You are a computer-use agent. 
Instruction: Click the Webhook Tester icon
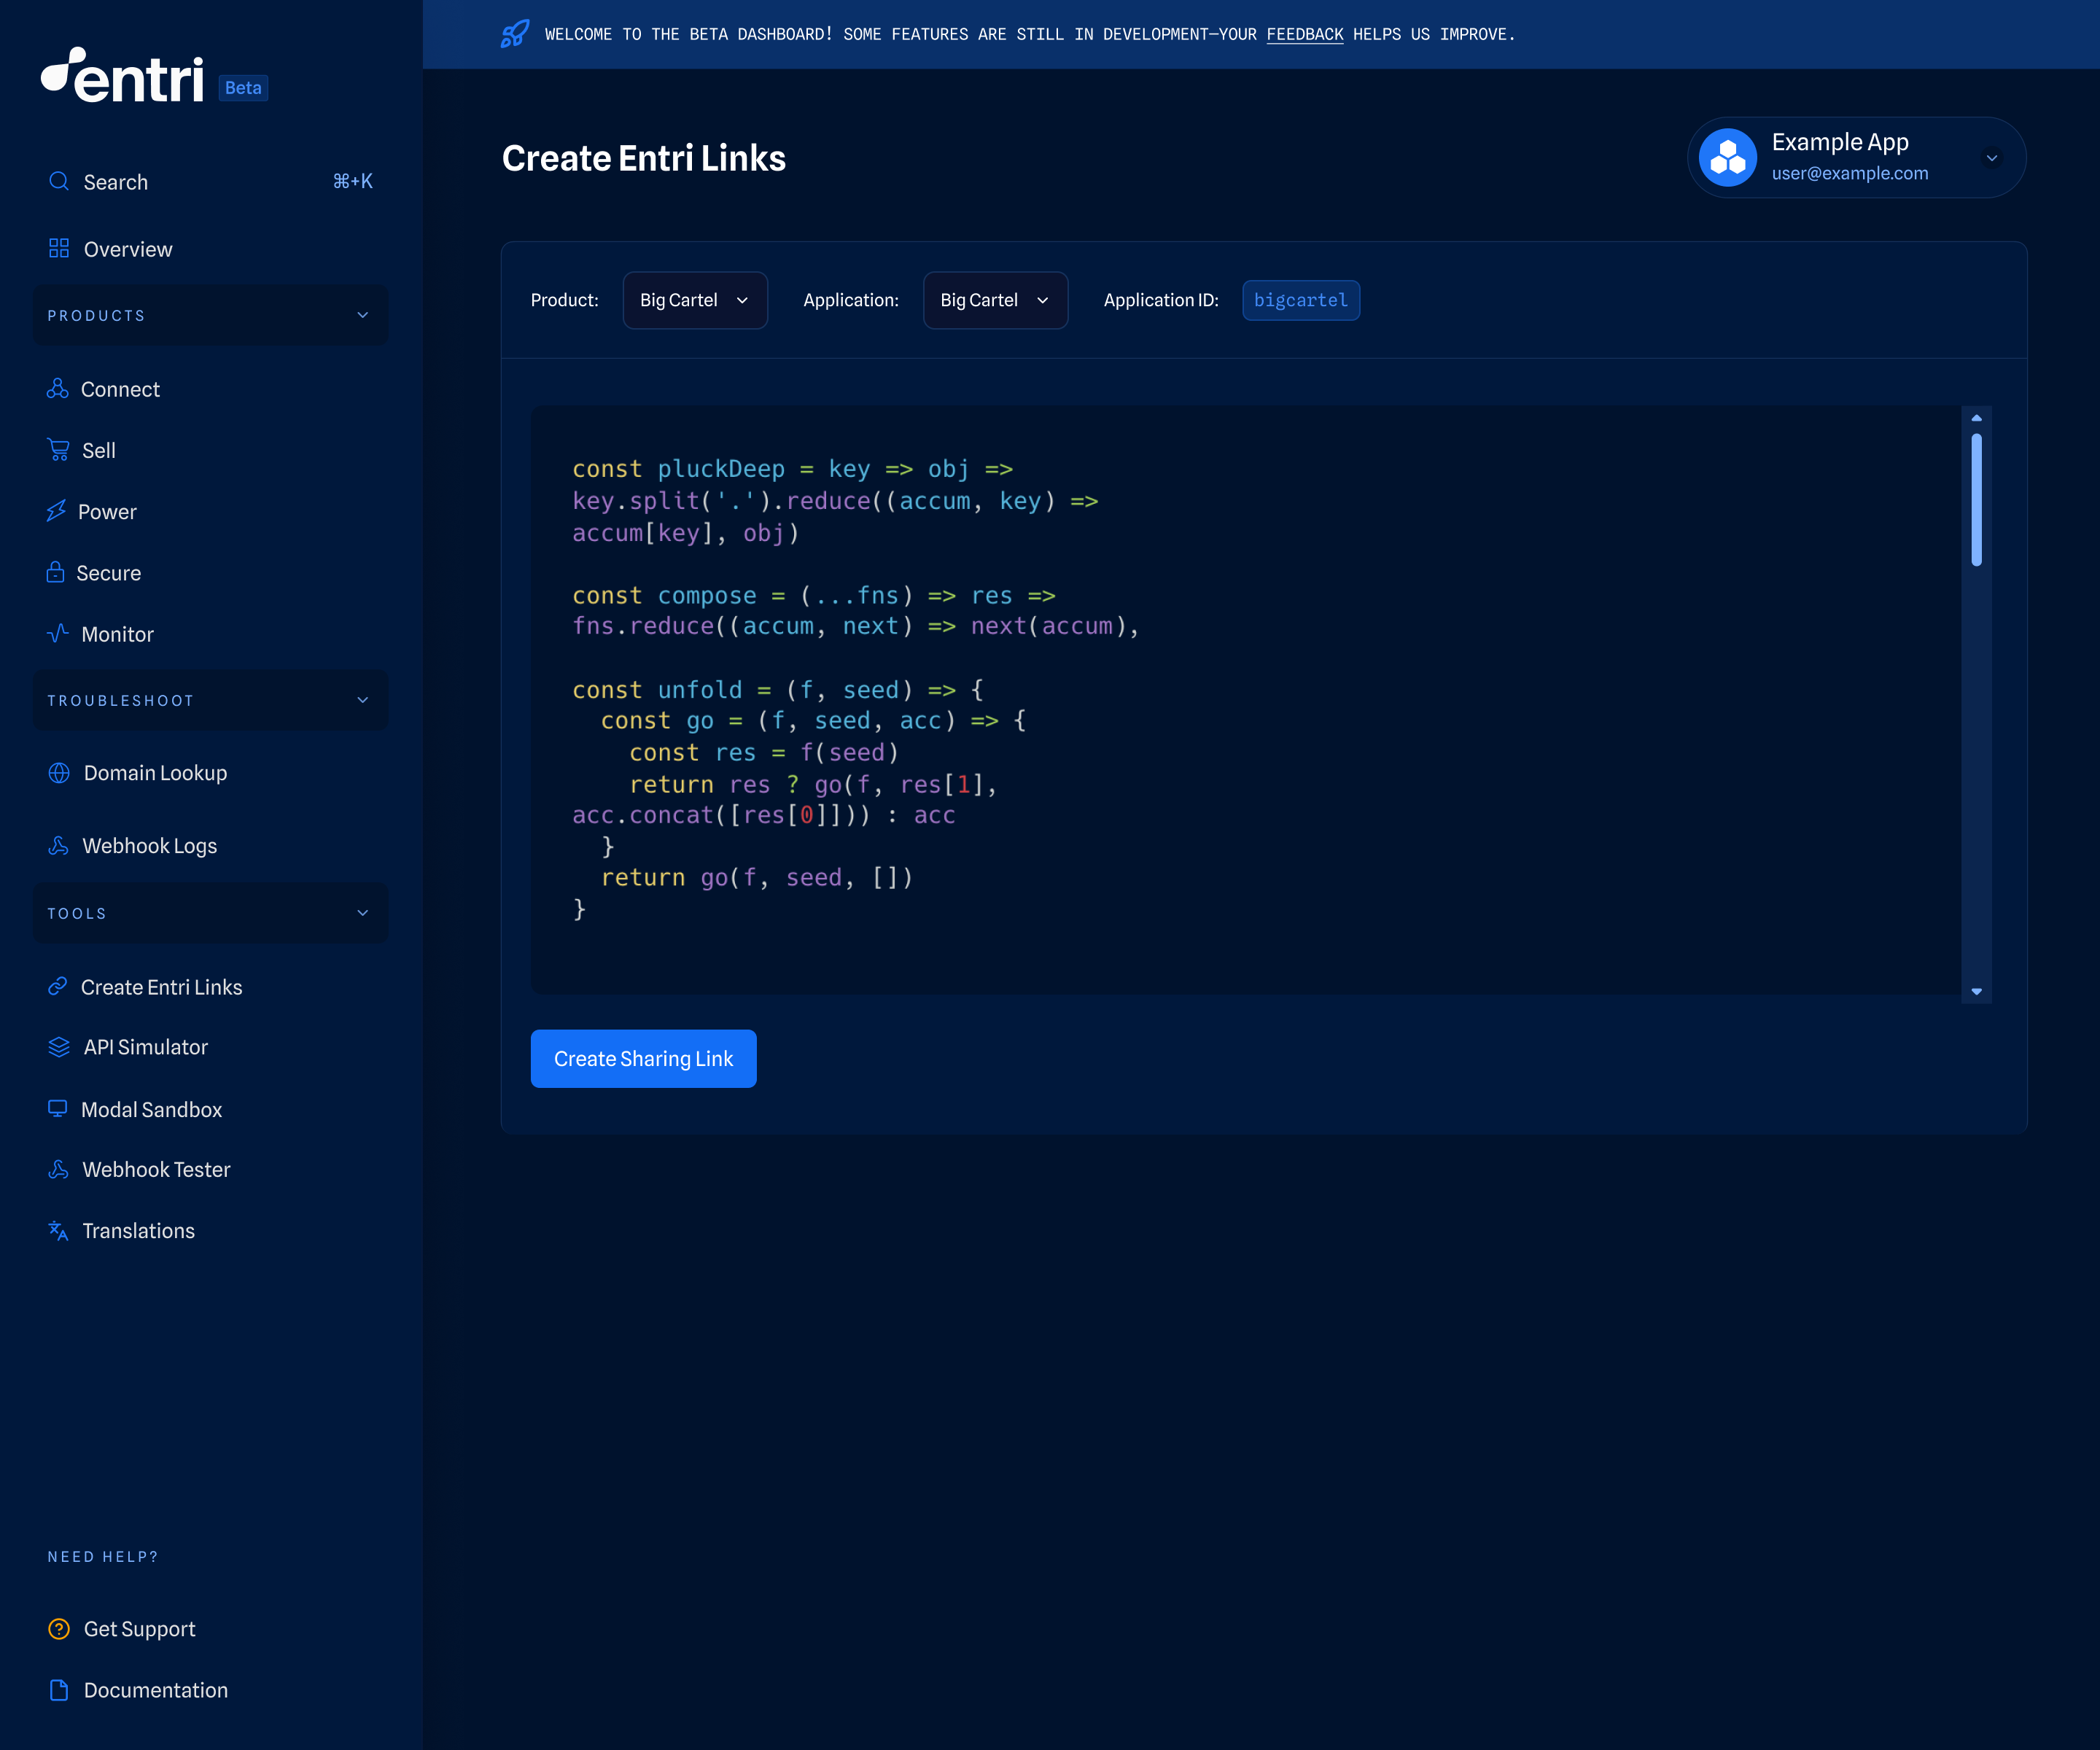59,1169
